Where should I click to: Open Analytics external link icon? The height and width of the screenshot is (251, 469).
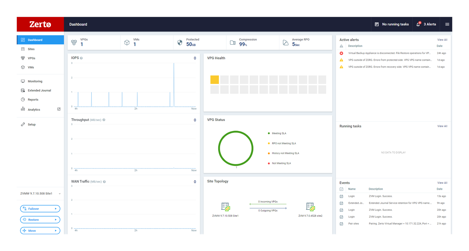pos(59,109)
